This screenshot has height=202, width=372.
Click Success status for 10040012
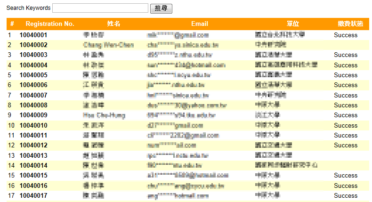(346, 145)
